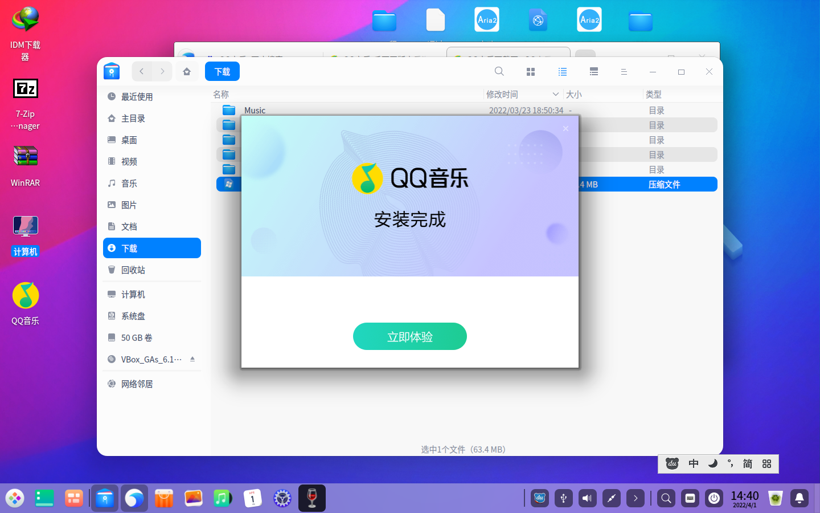Viewport: 820px width, 513px height.
Task: Open the trash in the dock
Action: (x=776, y=498)
